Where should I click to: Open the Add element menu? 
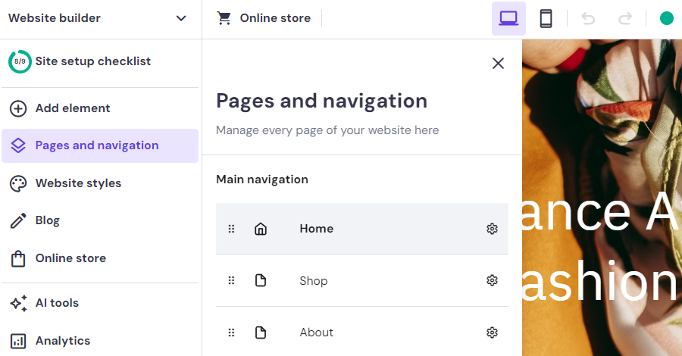coord(100,108)
